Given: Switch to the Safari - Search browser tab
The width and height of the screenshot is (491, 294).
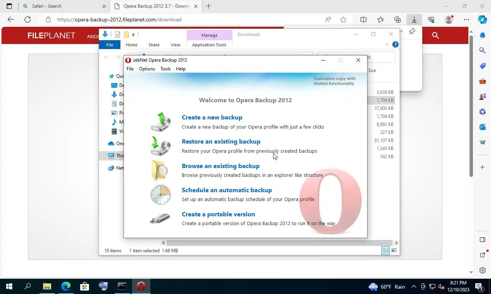Looking at the screenshot, I should (x=63, y=6).
